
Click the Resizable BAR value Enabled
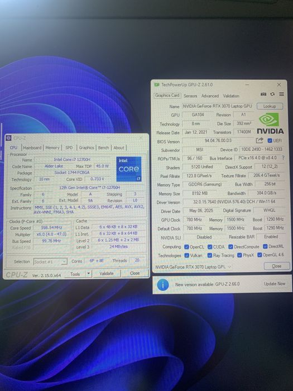[x=271, y=237]
